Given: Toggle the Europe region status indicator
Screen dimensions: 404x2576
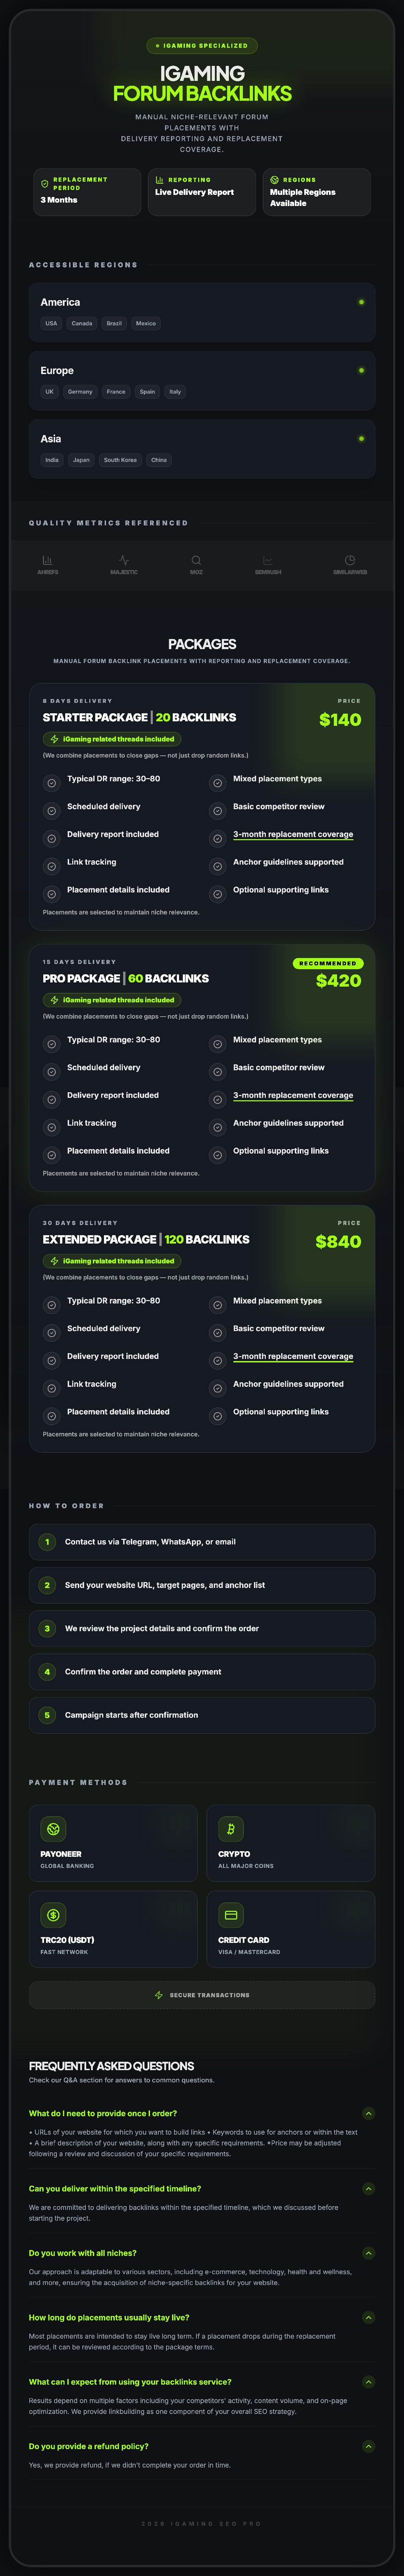Looking at the screenshot, I should click(x=361, y=370).
